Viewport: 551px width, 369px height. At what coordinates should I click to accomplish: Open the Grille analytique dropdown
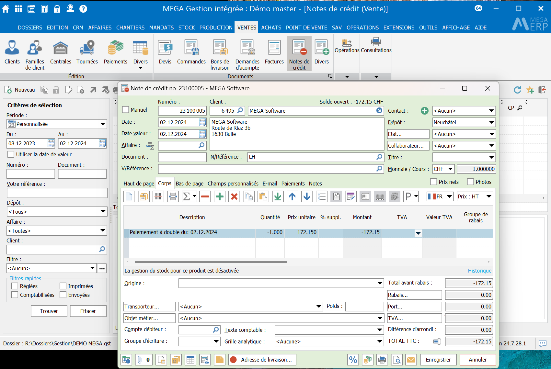click(x=329, y=341)
